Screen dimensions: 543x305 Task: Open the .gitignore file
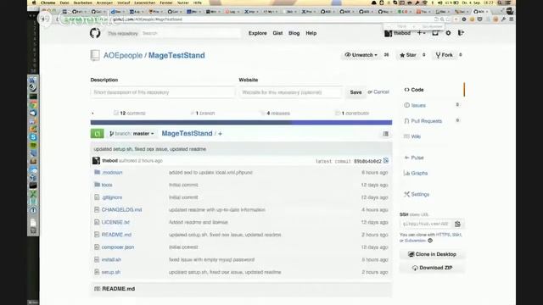coord(112,197)
